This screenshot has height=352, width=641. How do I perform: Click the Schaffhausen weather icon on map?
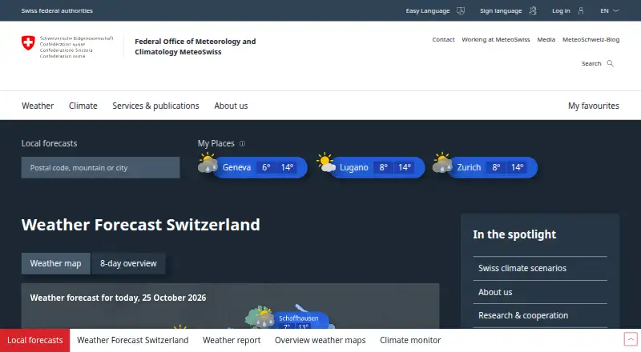[x=260, y=318]
